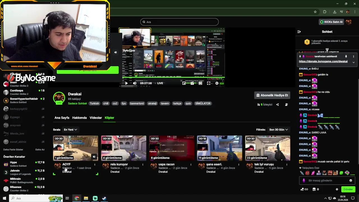This screenshot has width=359, height=202.
Task: Click the search box labeled Ara
Action: 179,22
